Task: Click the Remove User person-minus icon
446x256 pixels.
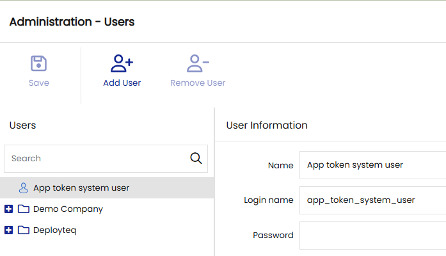Action: point(198,63)
